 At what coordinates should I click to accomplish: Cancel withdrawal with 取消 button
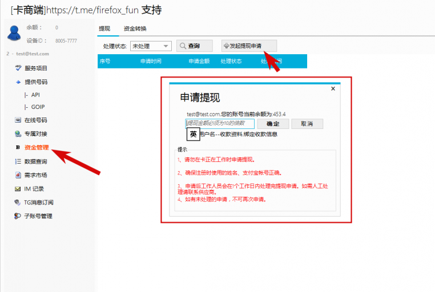[307, 124]
